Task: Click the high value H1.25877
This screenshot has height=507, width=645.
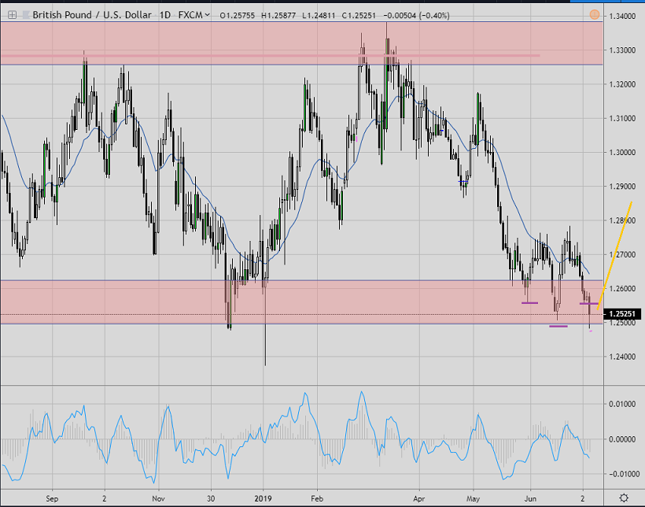Action: [x=278, y=16]
